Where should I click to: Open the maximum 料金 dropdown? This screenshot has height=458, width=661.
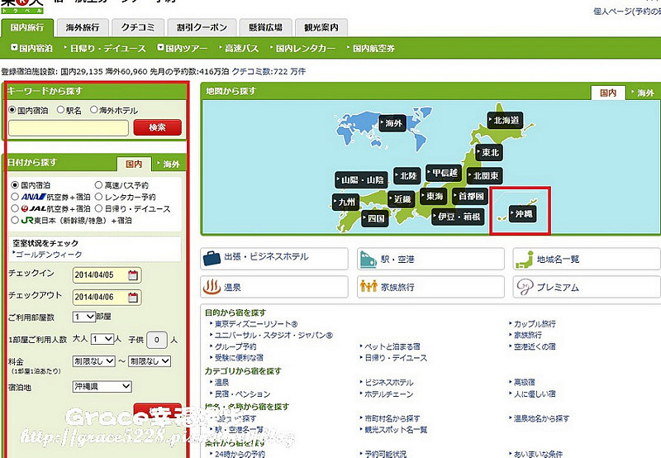pyautogui.click(x=150, y=361)
